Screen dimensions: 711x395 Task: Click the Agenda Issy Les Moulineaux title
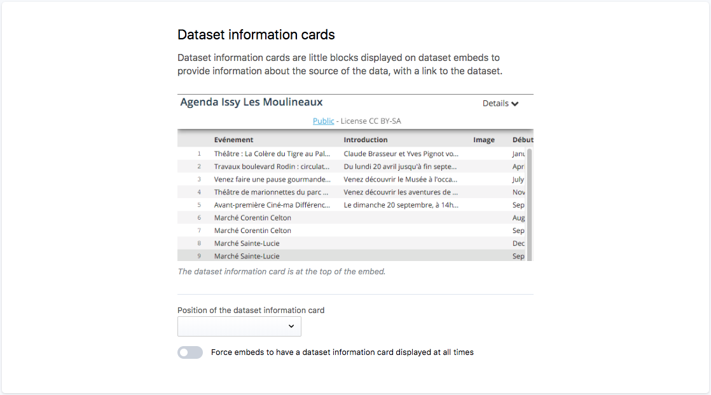click(x=251, y=102)
